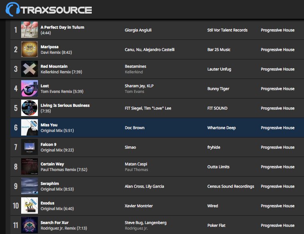Open Falcon 9 cover art thumbnail
304x234 pixels.
point(30,147)
